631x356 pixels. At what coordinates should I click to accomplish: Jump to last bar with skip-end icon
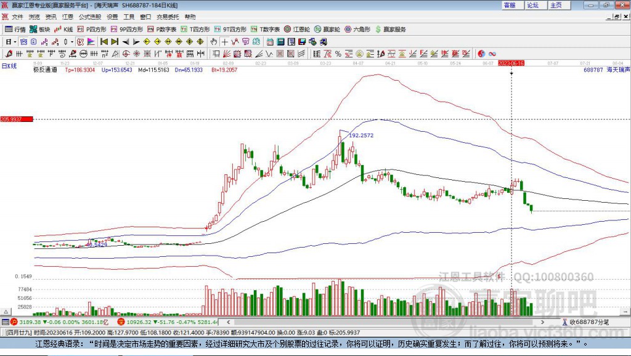(x=115, y=42)
